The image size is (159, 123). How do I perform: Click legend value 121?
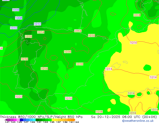7,122
